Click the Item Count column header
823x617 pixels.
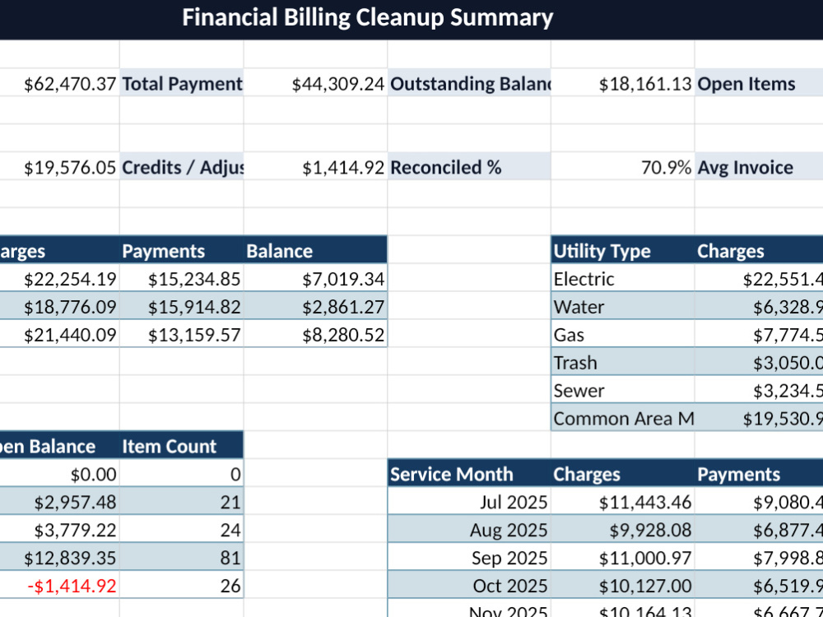(x=182, y=446)
